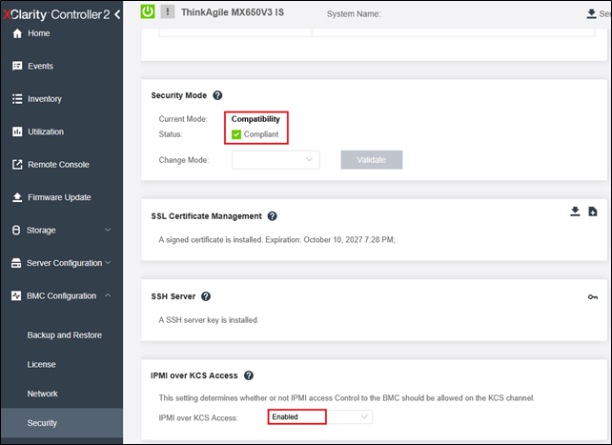The image size is (612, 445).
Task: Open the Inventory page
Action: point(45,99)
